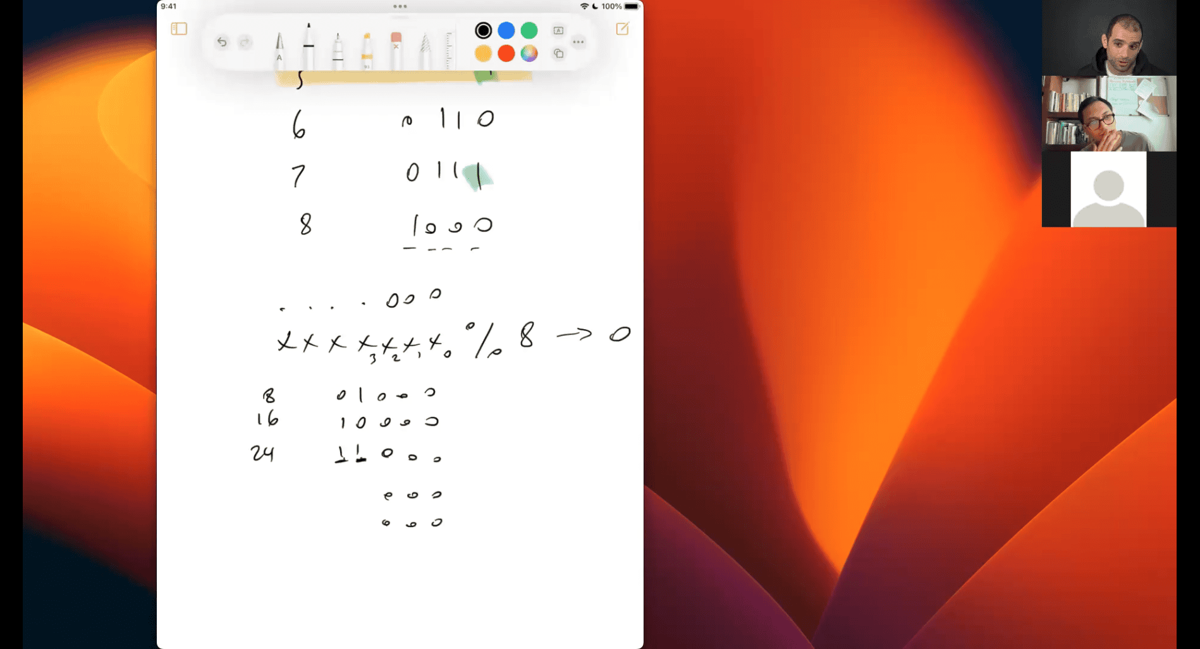Open the toolbar more options ellipsis
Screen dimensions: 1200x649
579,42
